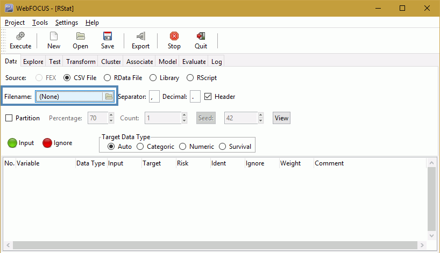Screen dimensions: 440x253
Task: Switch to the Data tab
Action: point(11,61)
